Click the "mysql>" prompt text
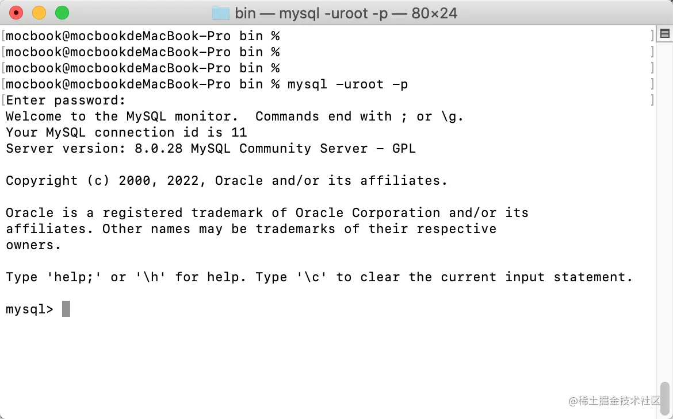 tap(29, 309)
